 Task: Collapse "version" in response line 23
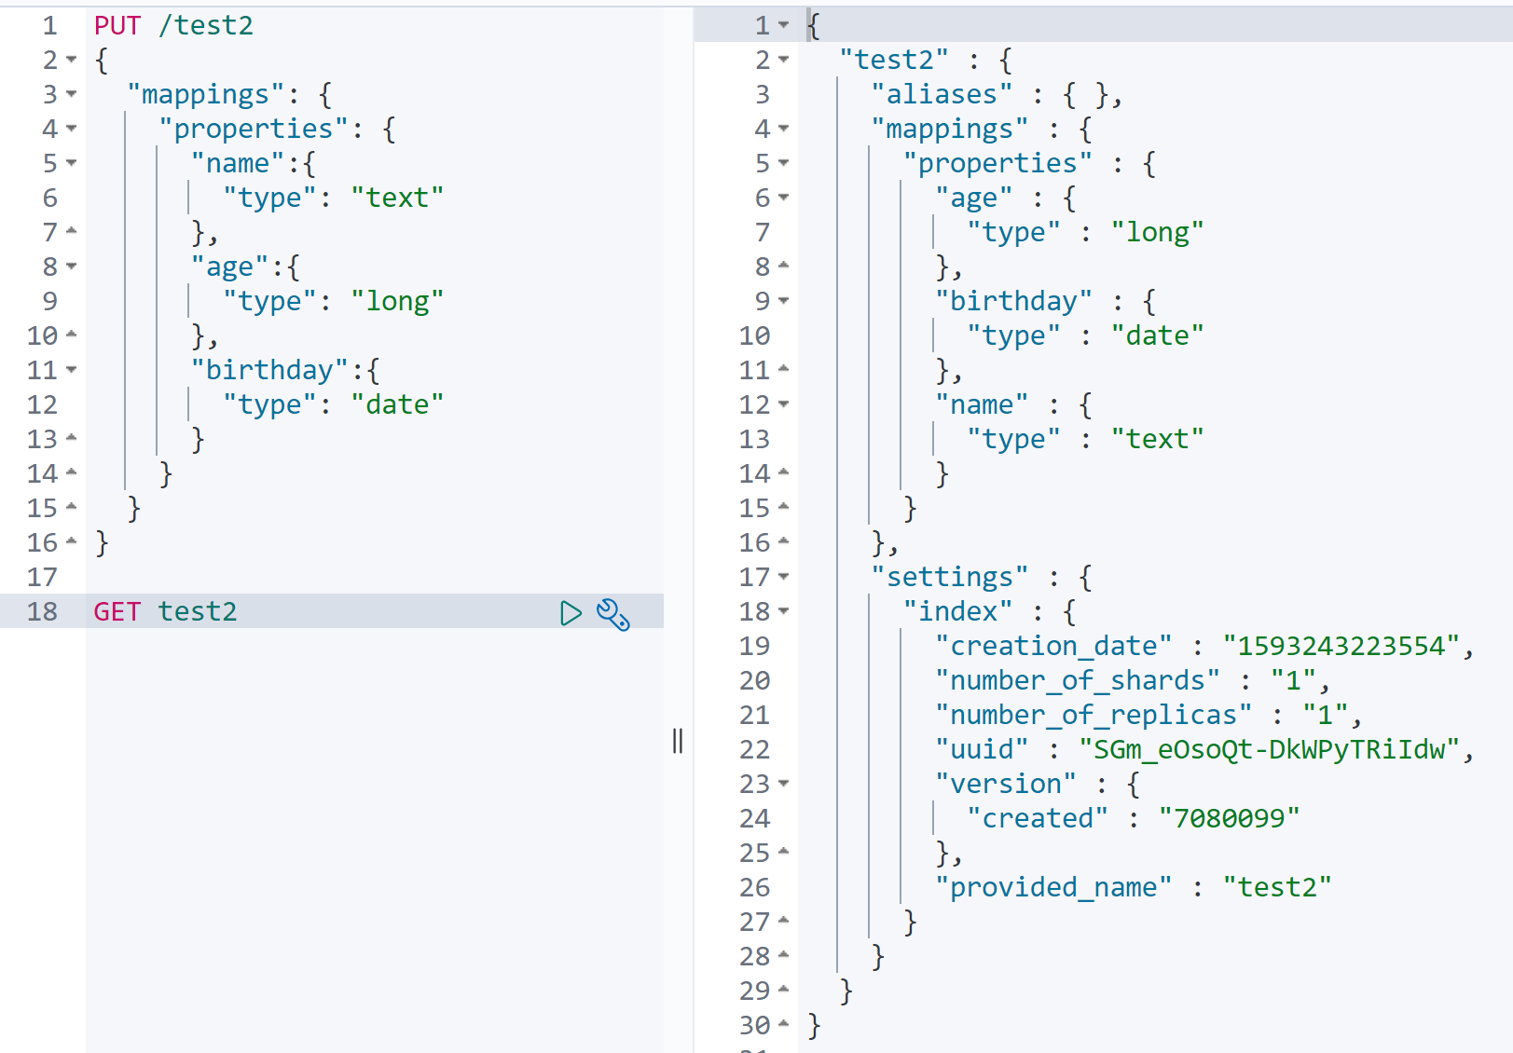pyautogui.click(x=784, y=785)
